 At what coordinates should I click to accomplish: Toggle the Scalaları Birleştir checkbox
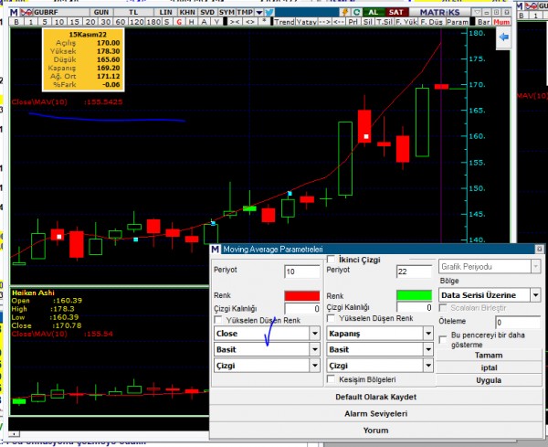click(443, 308)
